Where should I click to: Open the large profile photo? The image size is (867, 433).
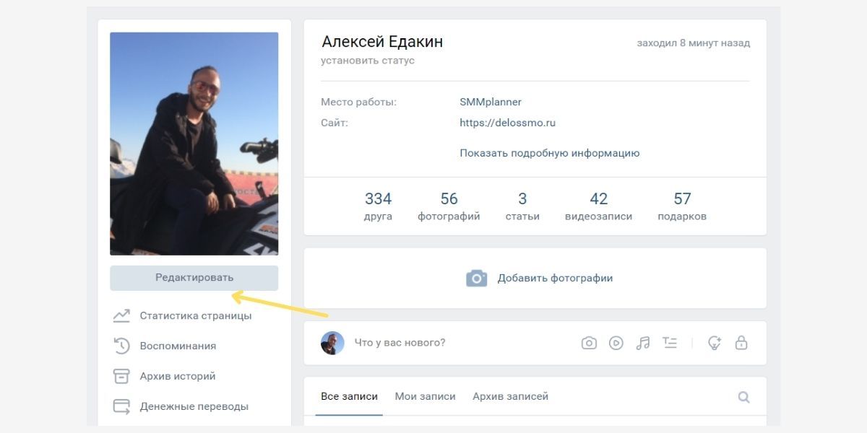pos(194,144)
